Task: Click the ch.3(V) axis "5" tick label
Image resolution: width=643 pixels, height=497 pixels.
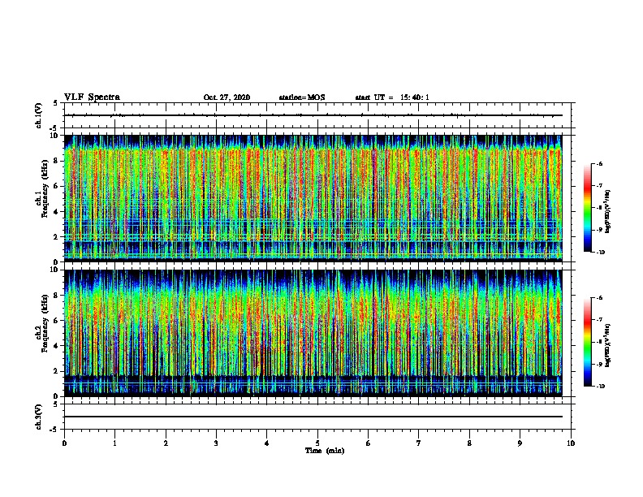Action: (x=56, y=404)
